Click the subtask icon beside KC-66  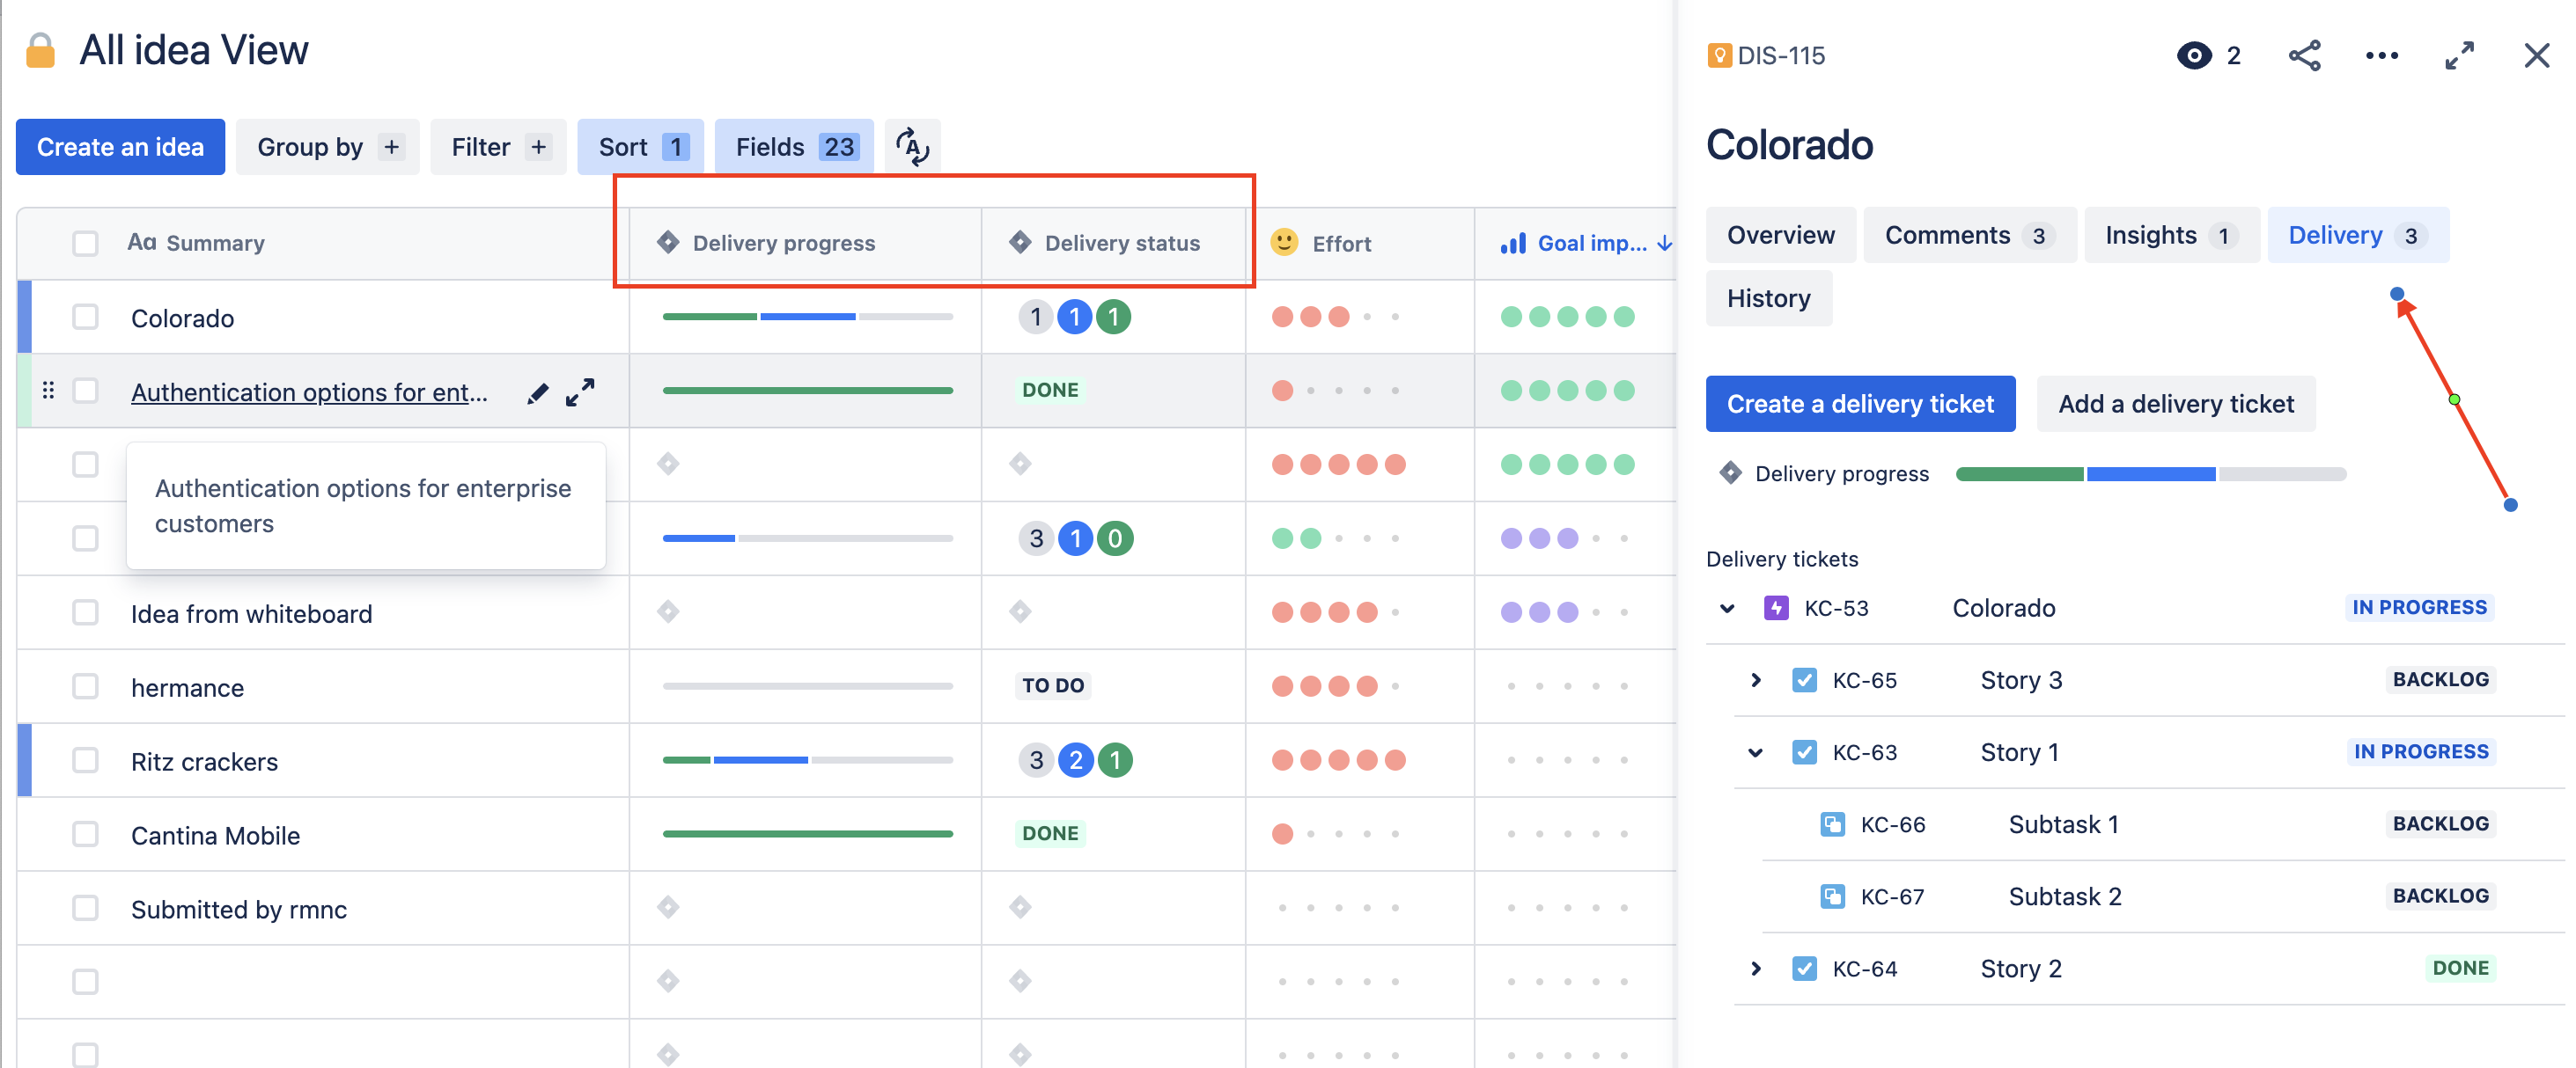(1833, 823)
